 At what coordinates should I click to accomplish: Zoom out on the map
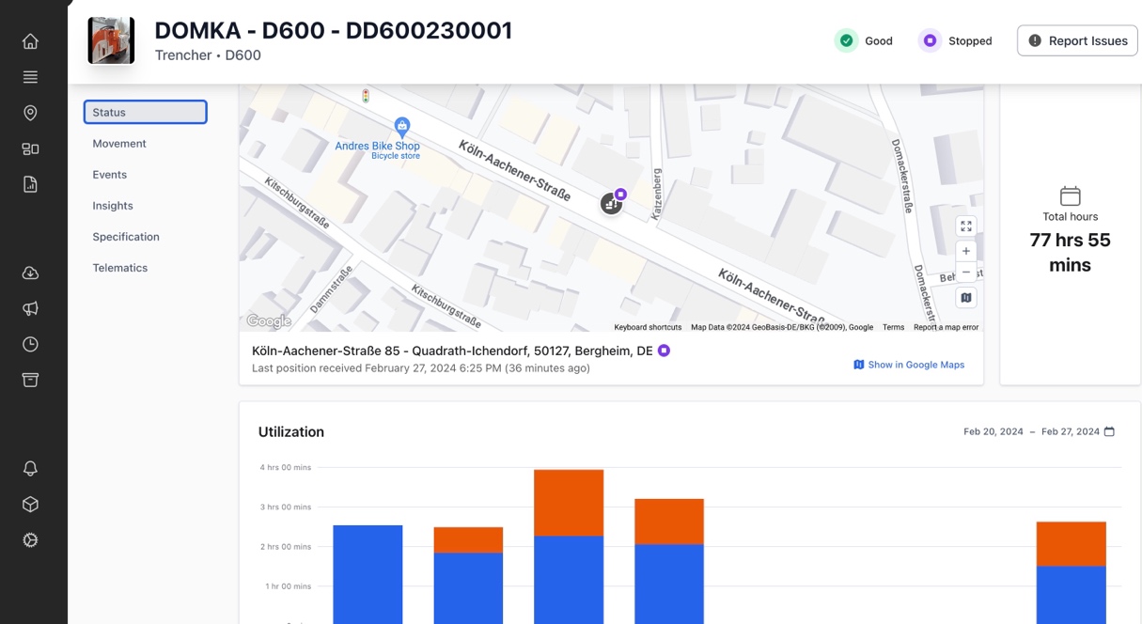point(965,273)
